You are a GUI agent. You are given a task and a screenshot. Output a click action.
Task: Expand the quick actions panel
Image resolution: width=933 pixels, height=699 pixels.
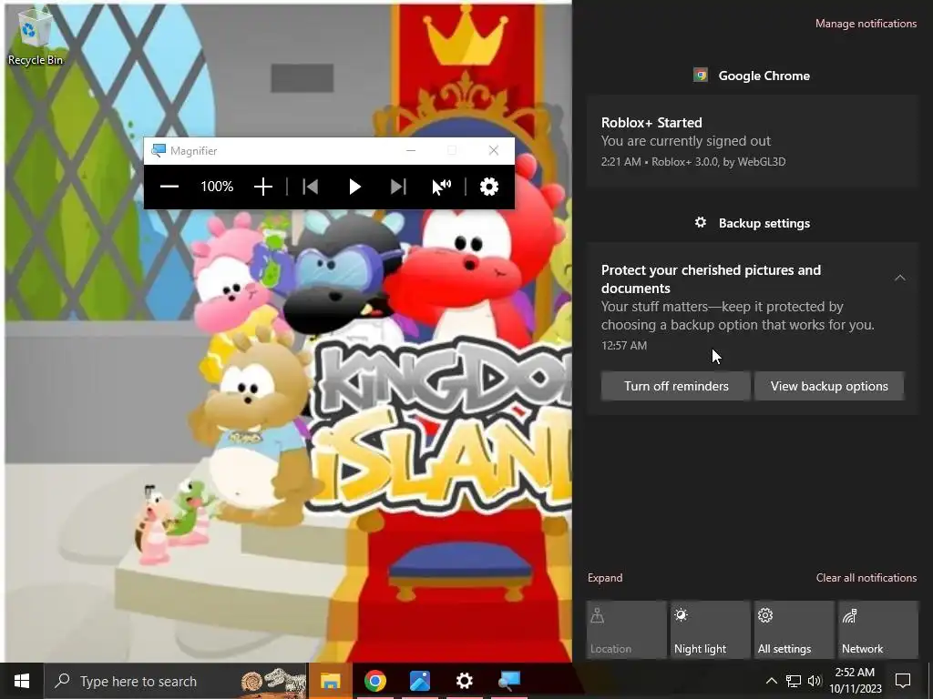coord(605,578)
